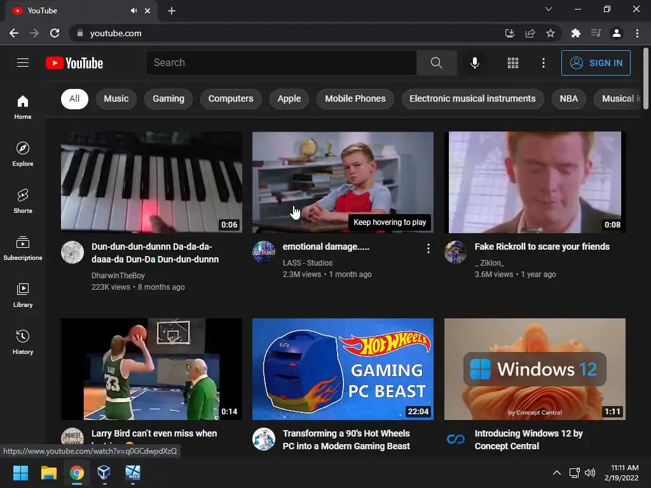Open the browser extensions puzzle icon
Viewport: 651px width, 488px height.
[x=575, y=33]
